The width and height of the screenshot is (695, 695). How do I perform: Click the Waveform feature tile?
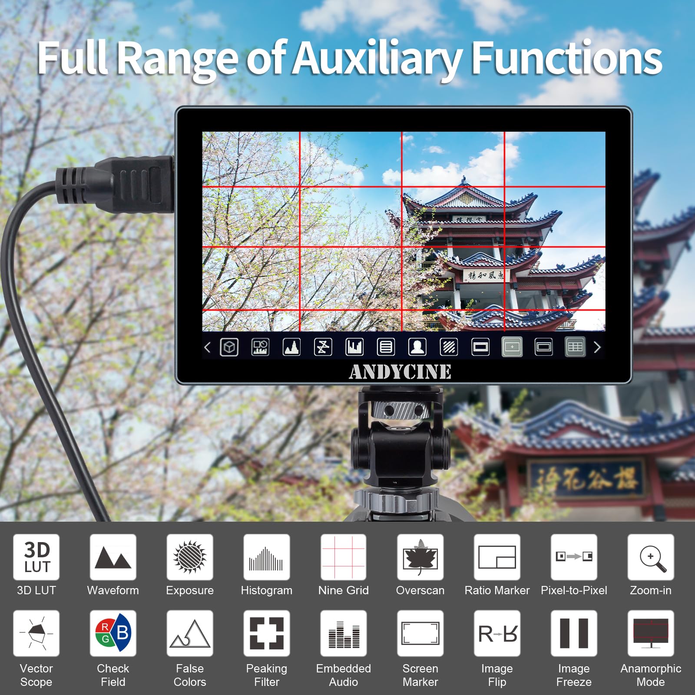[113, 557]
